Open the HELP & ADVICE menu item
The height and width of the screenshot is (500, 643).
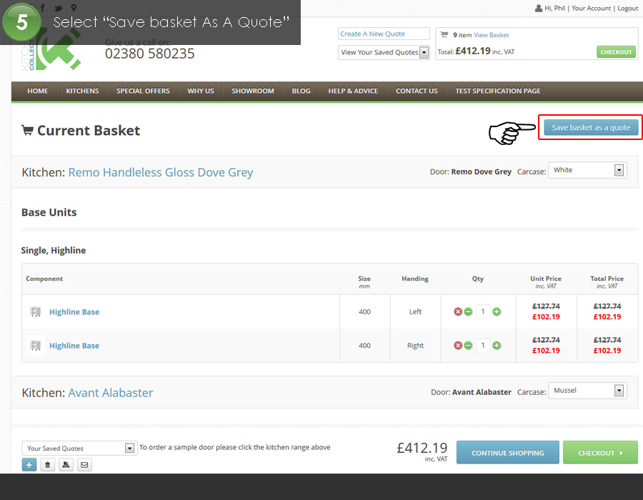pos(353,91)
